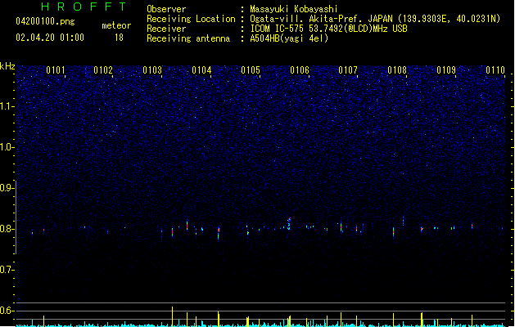515x327 pixels.
Task: Click the Observer field label
Action: click(166, 9)
